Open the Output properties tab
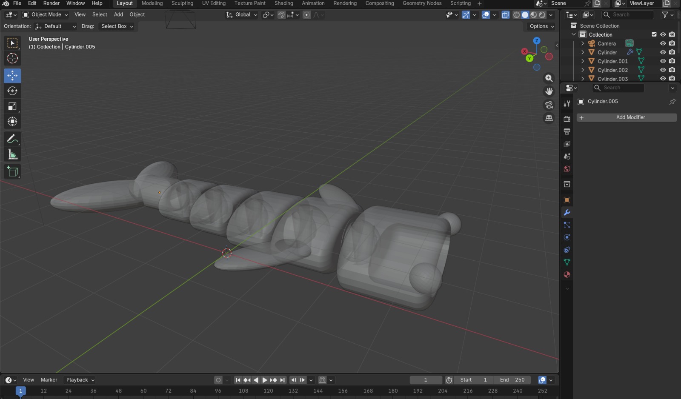The height and width of the screenshot is (399, 681). pyautogui.click(x=567, y=131)
